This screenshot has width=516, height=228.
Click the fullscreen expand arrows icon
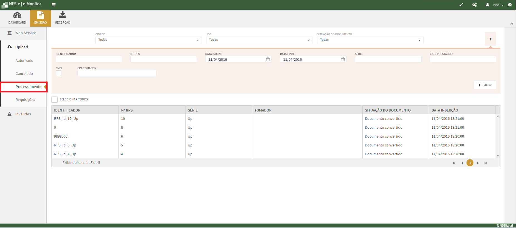click(x=461, y=5)
